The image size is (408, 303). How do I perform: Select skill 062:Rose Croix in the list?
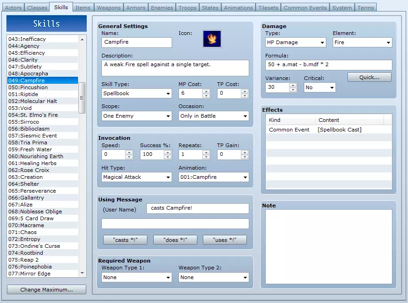coord(43,170)
